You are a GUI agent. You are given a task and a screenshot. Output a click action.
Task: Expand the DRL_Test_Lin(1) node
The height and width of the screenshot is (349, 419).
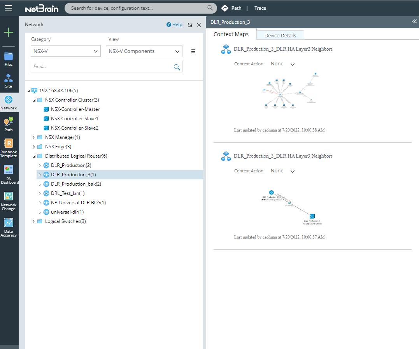point(40,193)
